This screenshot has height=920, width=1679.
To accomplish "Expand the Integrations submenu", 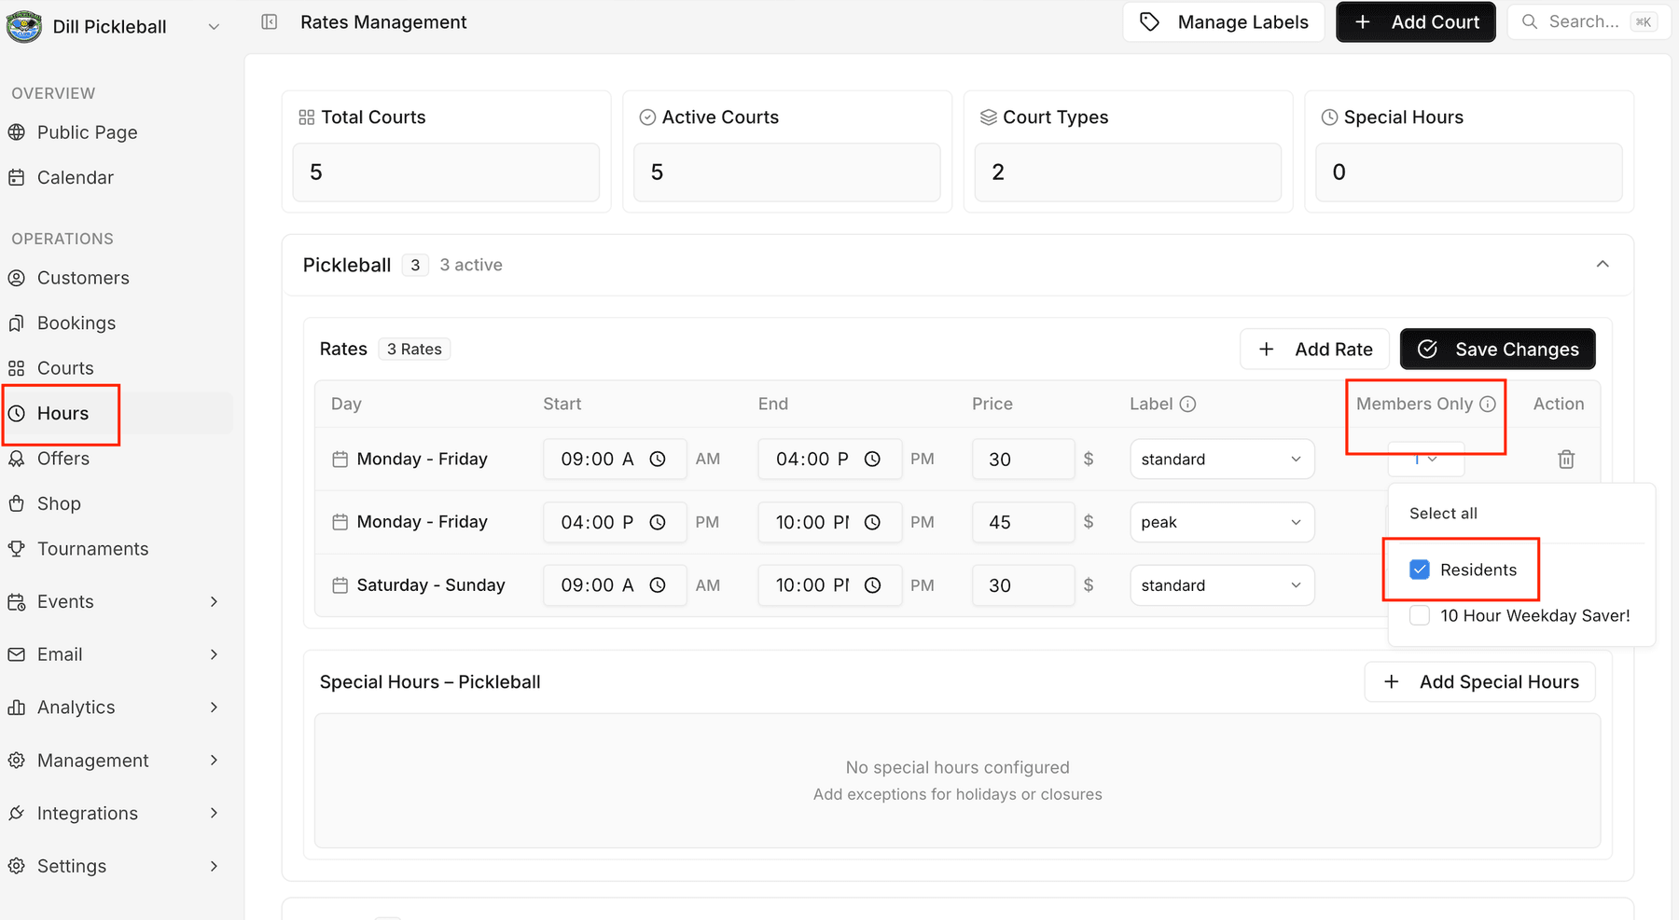I will tap(214, 813).
